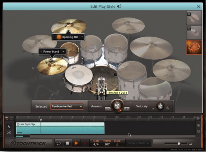Toggle loop playback mode
206x152 pixels.
click(59, 143)
